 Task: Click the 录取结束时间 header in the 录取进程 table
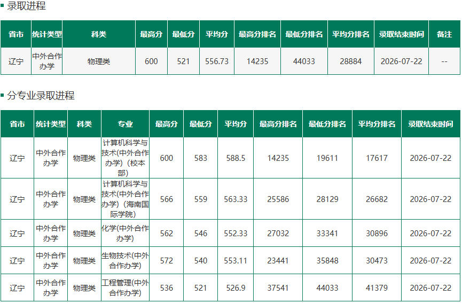point(401,34)
